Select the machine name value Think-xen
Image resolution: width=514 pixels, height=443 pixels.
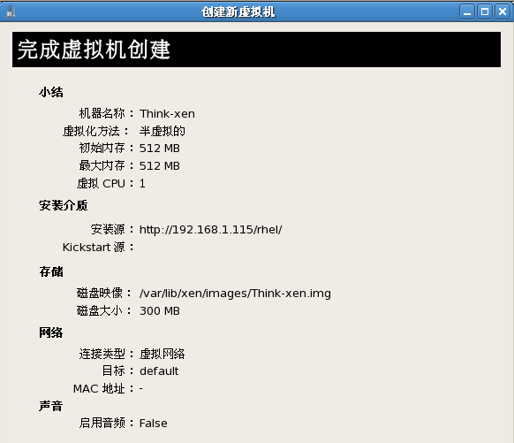tap(167, 114)
